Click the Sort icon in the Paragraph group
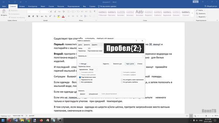Viewport: 219px width, 123px height. [x=90, y=12]
